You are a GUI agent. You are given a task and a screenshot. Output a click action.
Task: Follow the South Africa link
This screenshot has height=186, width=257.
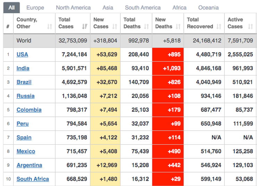[x=33, y=179]
